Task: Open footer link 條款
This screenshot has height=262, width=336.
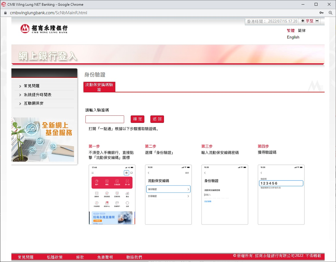Action: pyautogui.click(x=80, y=257)
